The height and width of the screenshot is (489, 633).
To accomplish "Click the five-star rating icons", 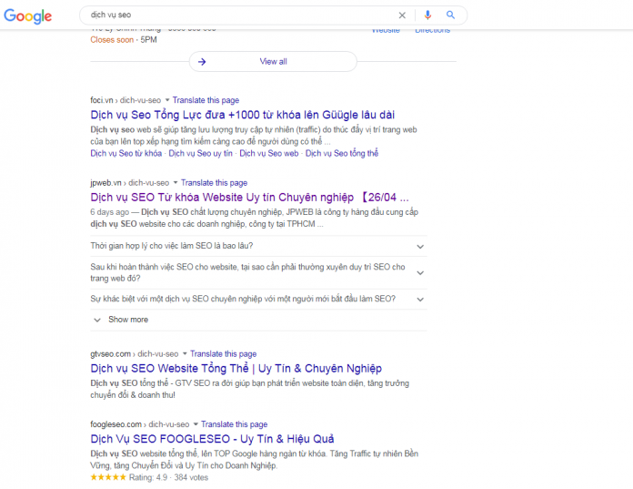I will point(108,477).
